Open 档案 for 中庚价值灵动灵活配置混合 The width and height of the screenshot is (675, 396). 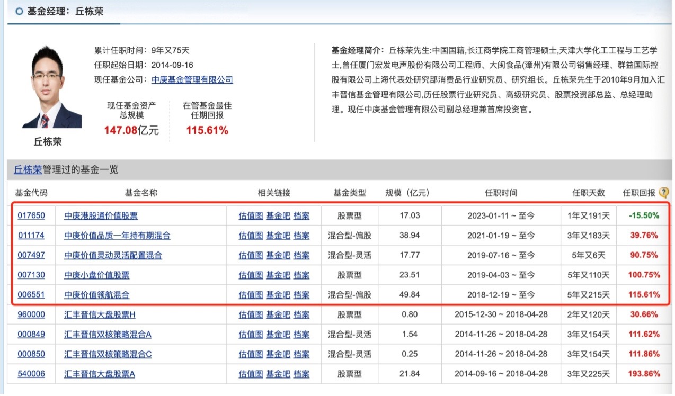coord(301,255)
